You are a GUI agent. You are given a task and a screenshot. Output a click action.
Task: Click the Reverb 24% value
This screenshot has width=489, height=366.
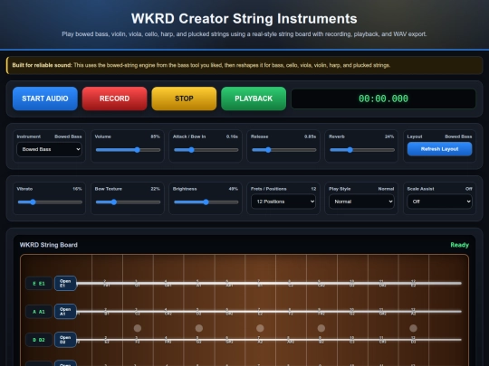389,136
